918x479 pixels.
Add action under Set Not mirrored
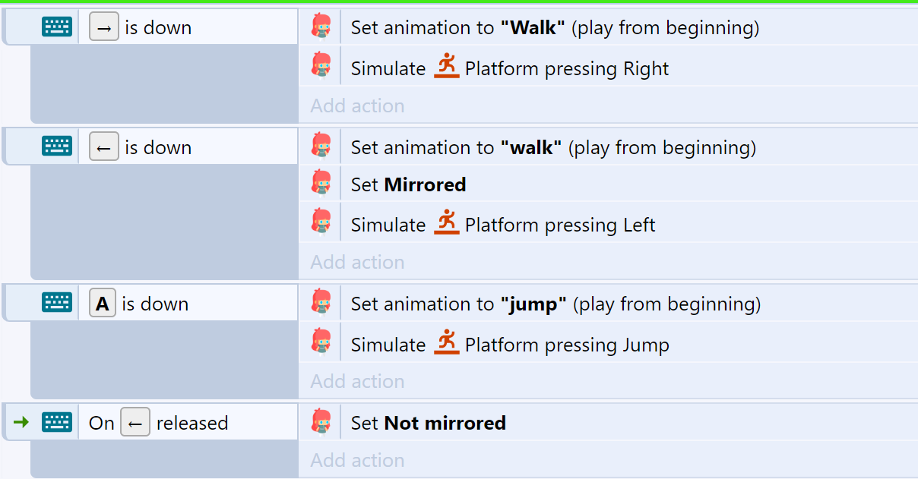pos(357,460)
